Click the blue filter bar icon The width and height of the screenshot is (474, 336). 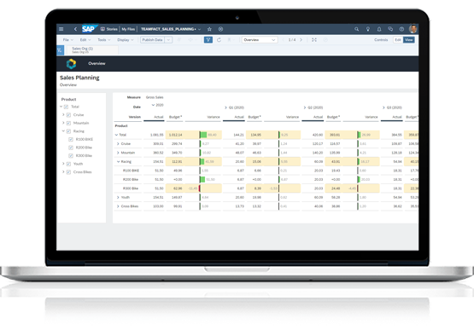(60, 50)
